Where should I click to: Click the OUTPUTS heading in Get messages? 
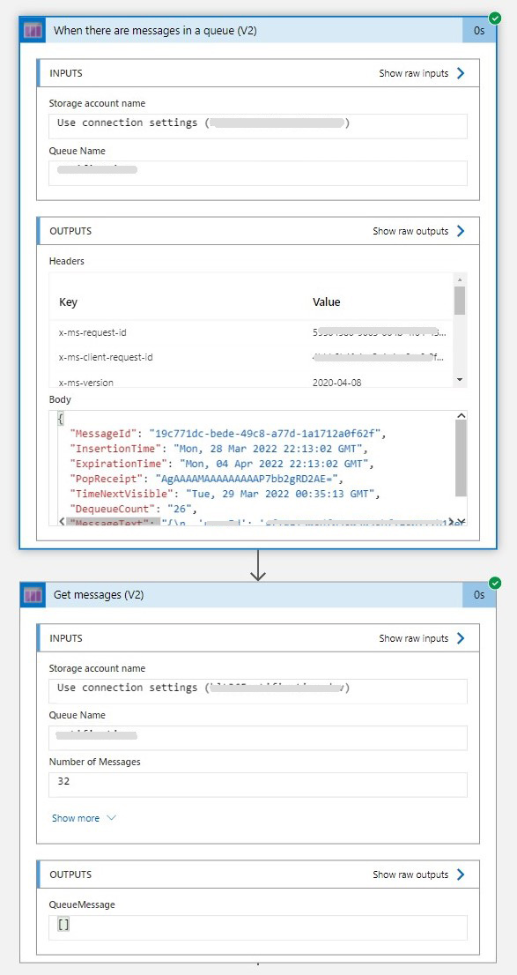pos(70,875)
